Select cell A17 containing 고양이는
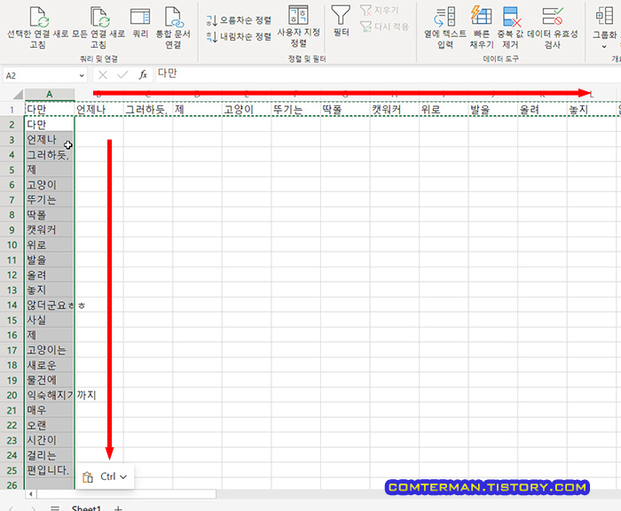The image size is (621, 511). (x=50, y=350)
